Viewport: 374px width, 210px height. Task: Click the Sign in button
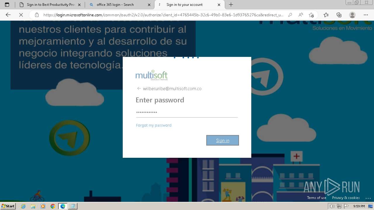tap(223, 140)
